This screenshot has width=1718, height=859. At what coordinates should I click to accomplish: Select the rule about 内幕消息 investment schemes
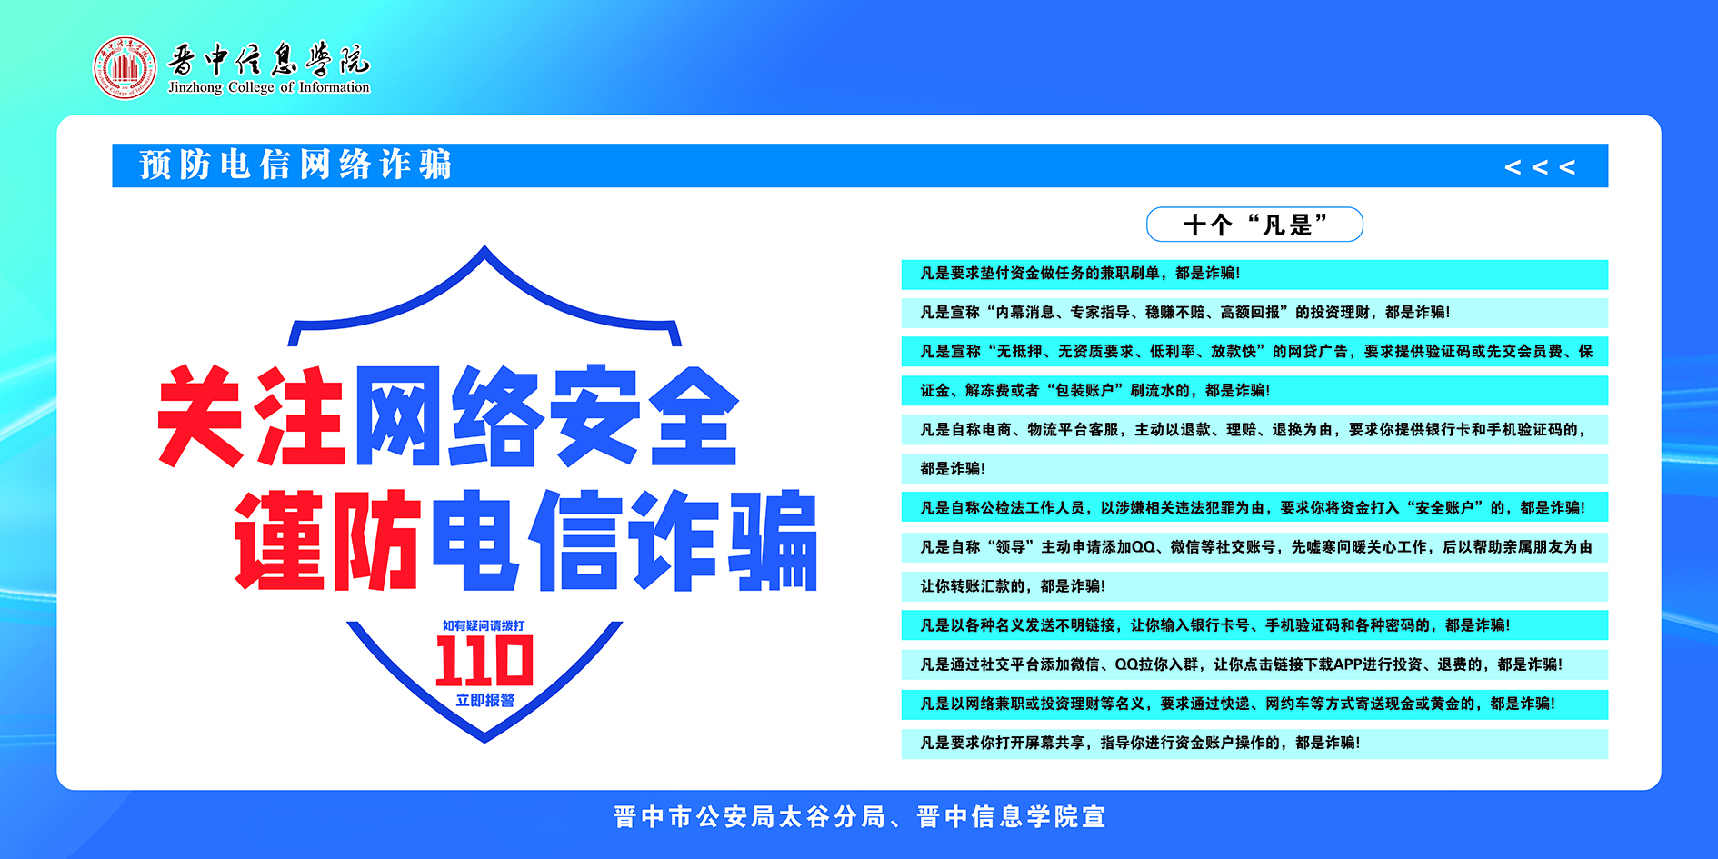coord(1184,313)
